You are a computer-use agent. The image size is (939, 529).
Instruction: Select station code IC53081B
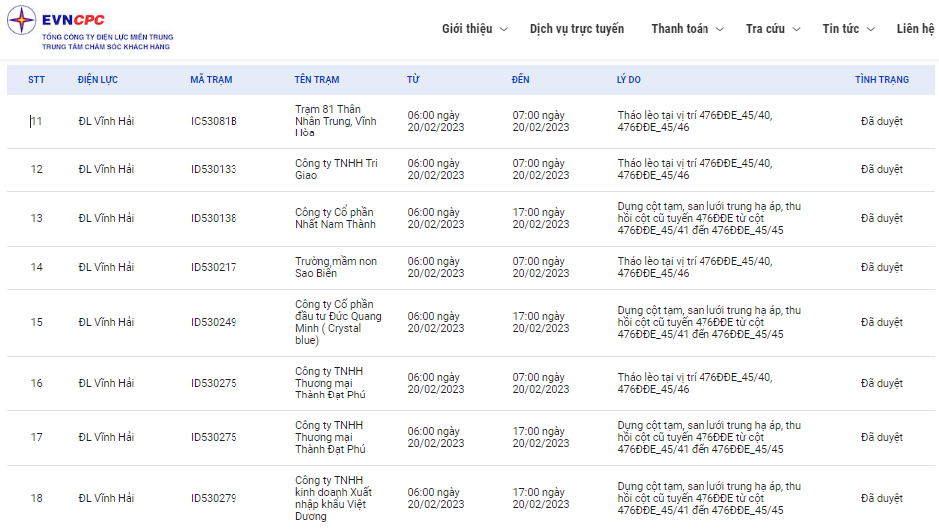point(214,122)
